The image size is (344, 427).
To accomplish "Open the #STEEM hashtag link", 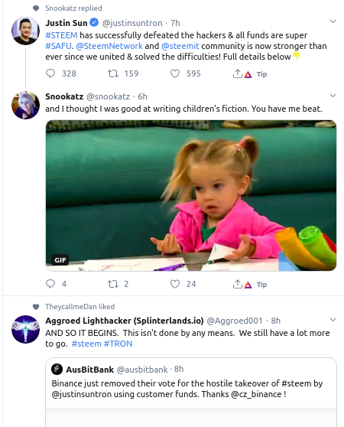I will tap(61, 35).
